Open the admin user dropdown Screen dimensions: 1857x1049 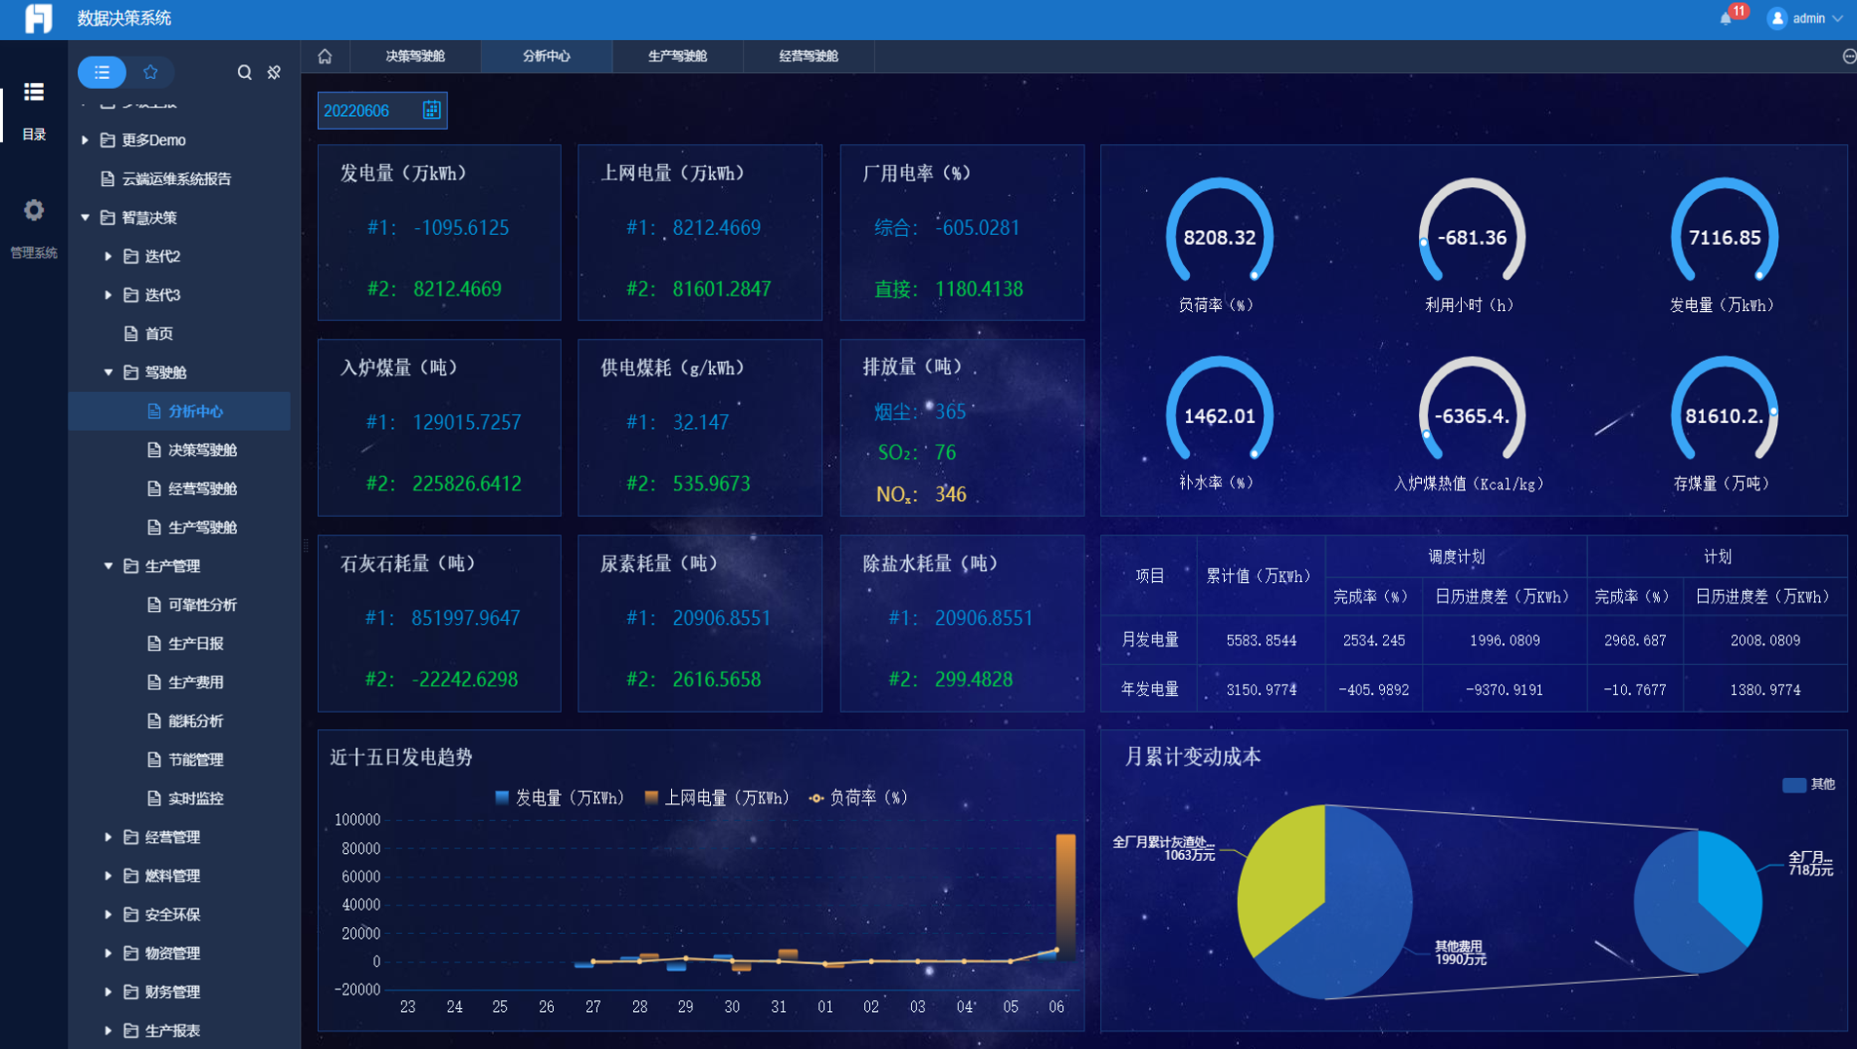1805,19
